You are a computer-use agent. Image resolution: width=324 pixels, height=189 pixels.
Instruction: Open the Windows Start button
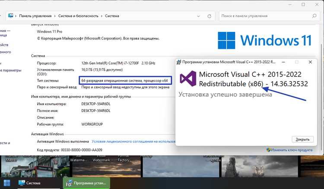click(7, 183)
